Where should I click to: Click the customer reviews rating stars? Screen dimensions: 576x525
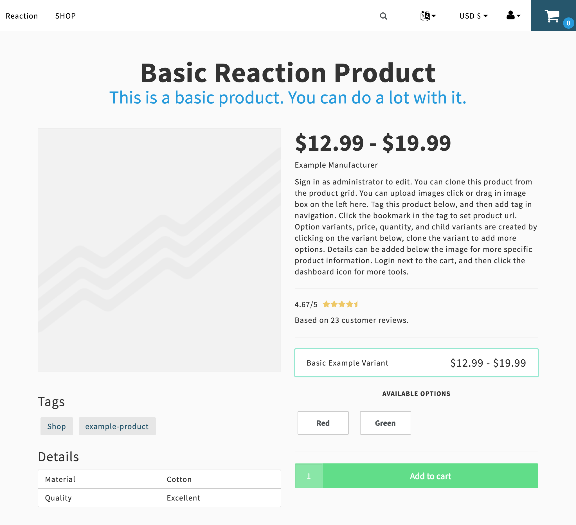point(341,304)
